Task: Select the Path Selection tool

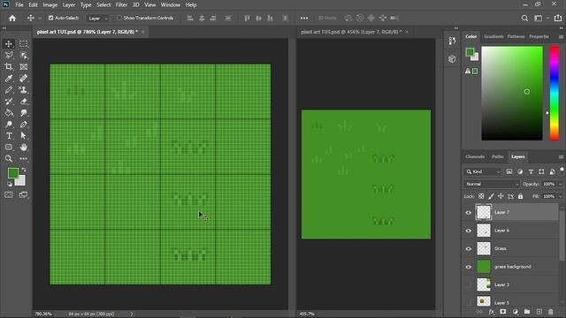Action: coord(24,136)
